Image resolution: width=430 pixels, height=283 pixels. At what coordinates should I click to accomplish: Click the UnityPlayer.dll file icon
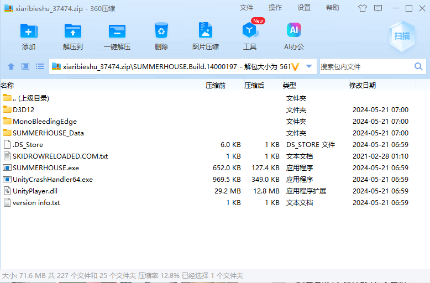tap(7, 191)
